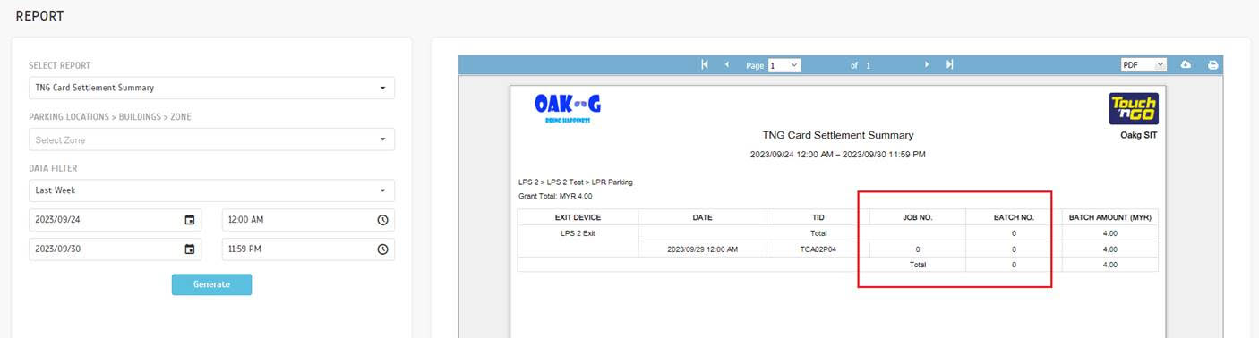Print the report using printer icon
The image size is (1259, 338).
tap(1213, 65)
